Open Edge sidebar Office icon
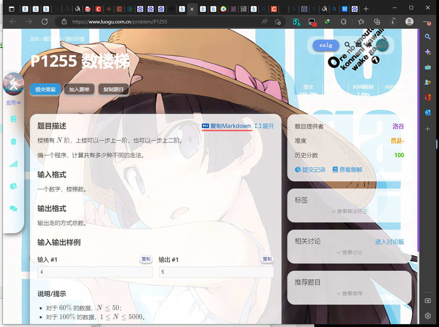Viewport: 439px width, 327px height. click(428, 97)
